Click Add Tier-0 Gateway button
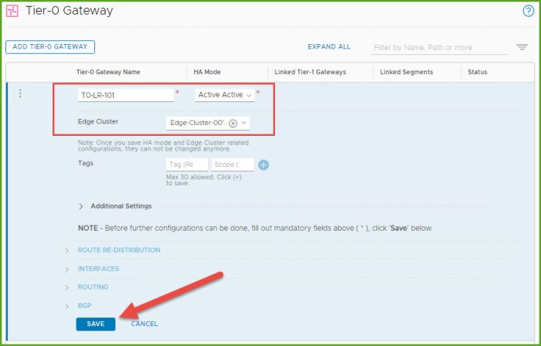 coord(50,47)
